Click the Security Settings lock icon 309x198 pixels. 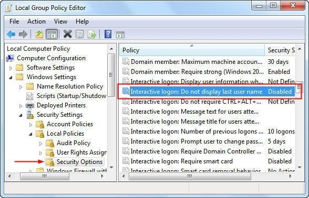(x=30, y=115)
